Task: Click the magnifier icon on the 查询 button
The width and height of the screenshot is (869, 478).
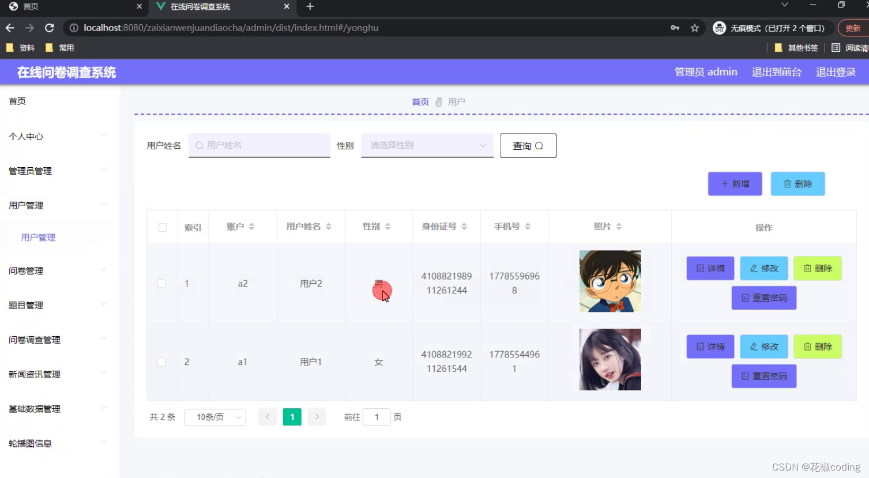Action: 539,145
